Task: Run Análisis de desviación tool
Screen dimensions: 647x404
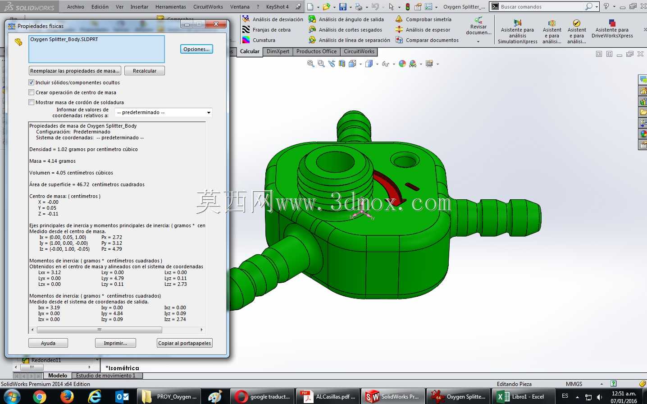Action: click(x=273, y=19)
